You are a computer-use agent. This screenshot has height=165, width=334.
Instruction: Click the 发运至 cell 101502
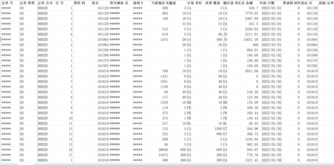pos(312,66)
